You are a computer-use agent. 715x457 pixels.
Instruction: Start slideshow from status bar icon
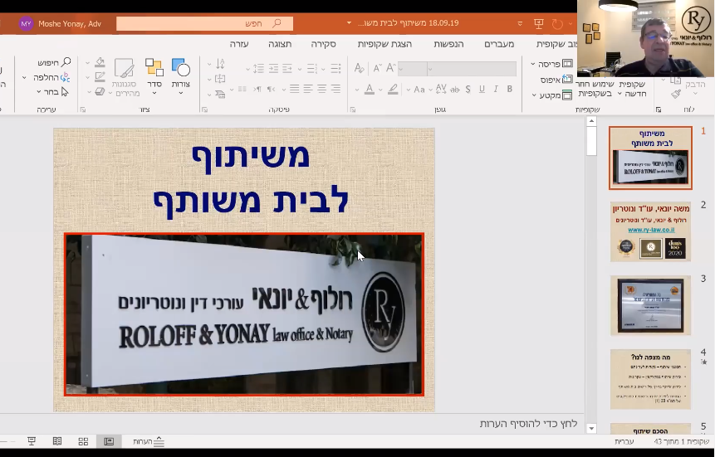pyautogui.click(x=32, y=441)
